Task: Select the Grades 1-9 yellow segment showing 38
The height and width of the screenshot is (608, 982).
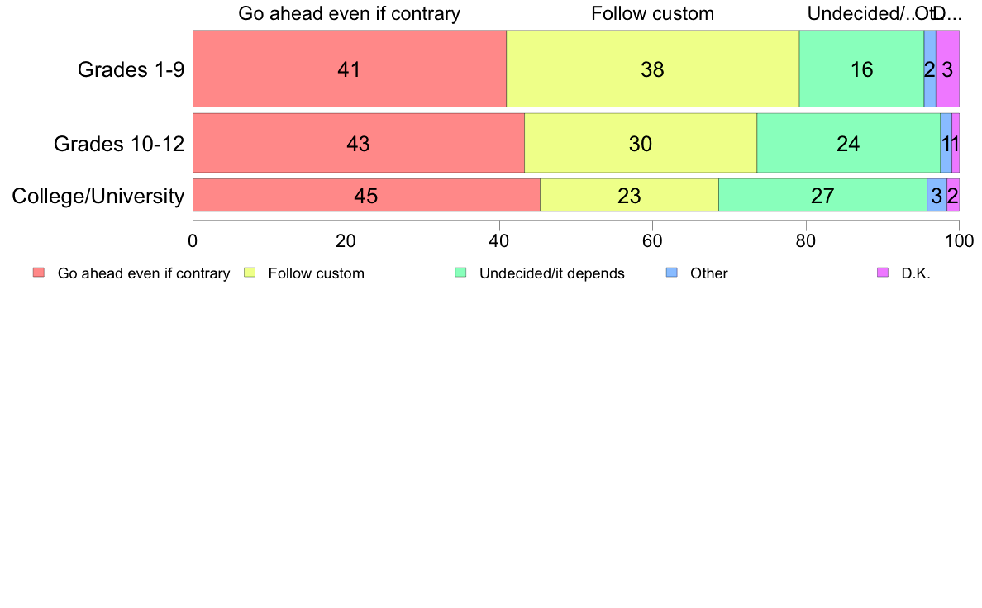Action: [x=652, y=69]
